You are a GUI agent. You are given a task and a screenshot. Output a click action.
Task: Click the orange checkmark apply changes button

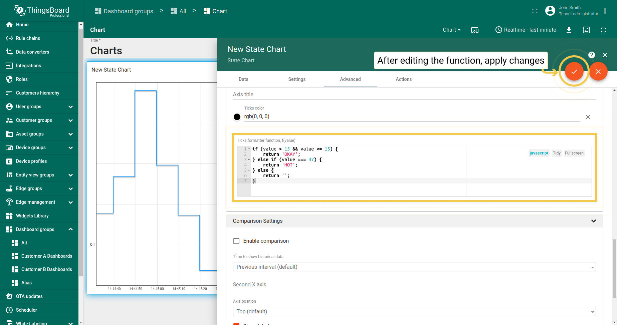574,71
